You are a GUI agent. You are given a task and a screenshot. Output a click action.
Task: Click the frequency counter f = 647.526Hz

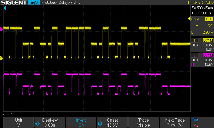(x=201, y=2)
